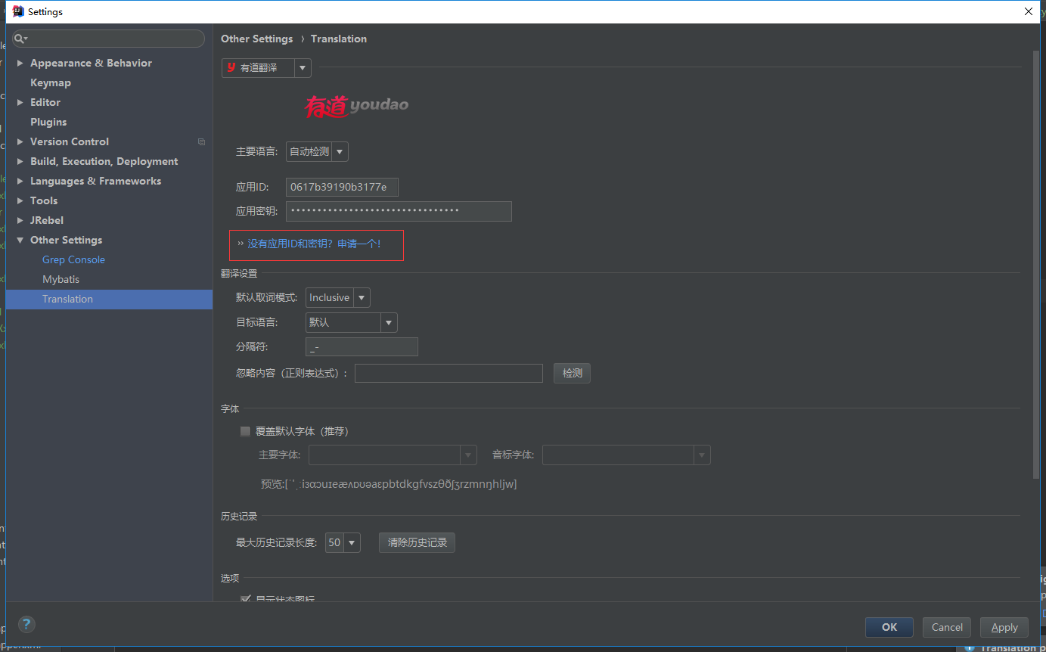Expand the Version Control node arrow
This screenshot has width=1046, height=652.
coord(20,141)
